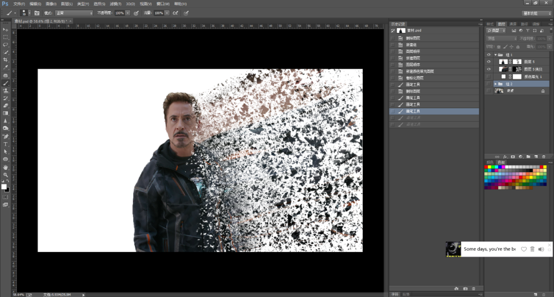The width and height of the screenshot is (554, 297).
Task: Select the Hand tool
Action: tap(5, 167)
